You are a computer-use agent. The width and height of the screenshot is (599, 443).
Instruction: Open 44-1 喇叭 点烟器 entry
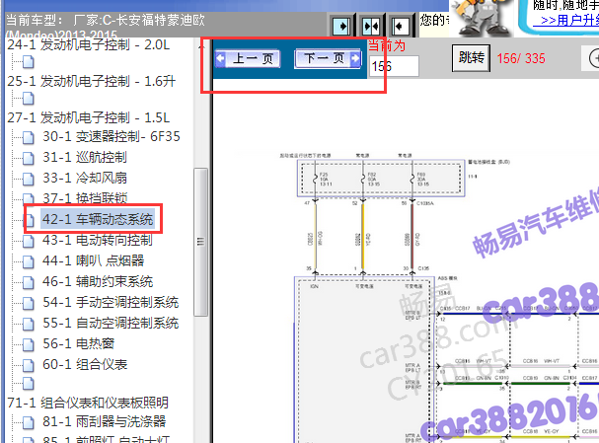coord(93,260)
